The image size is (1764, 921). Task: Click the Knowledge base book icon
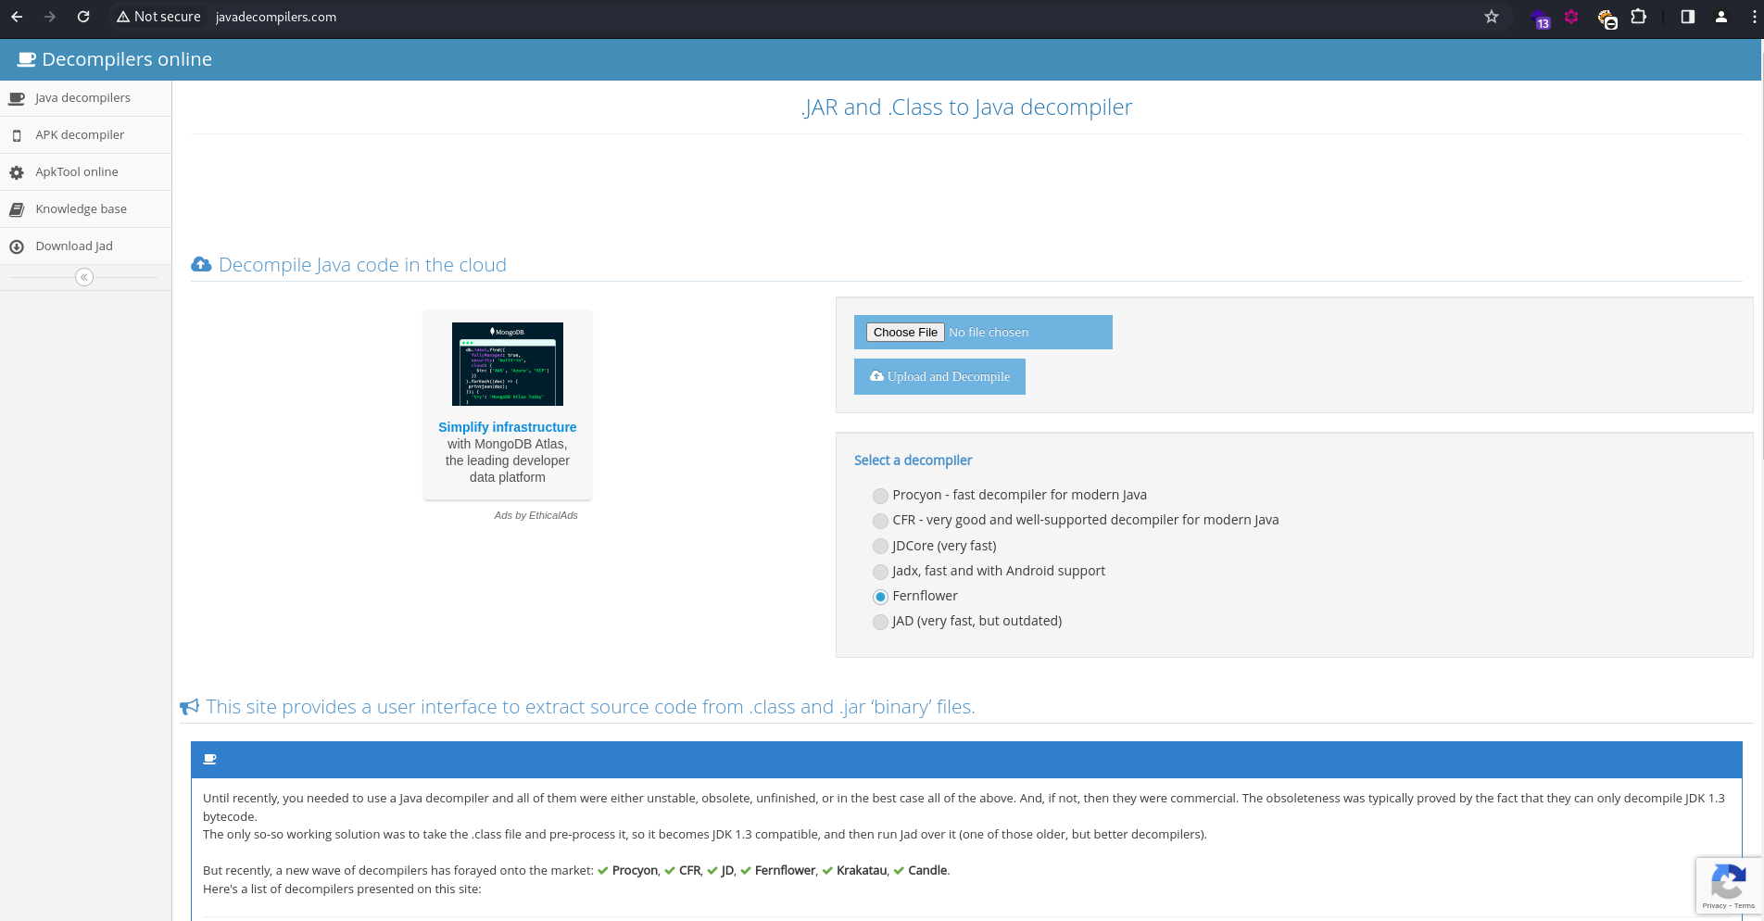tap(17, 209)
